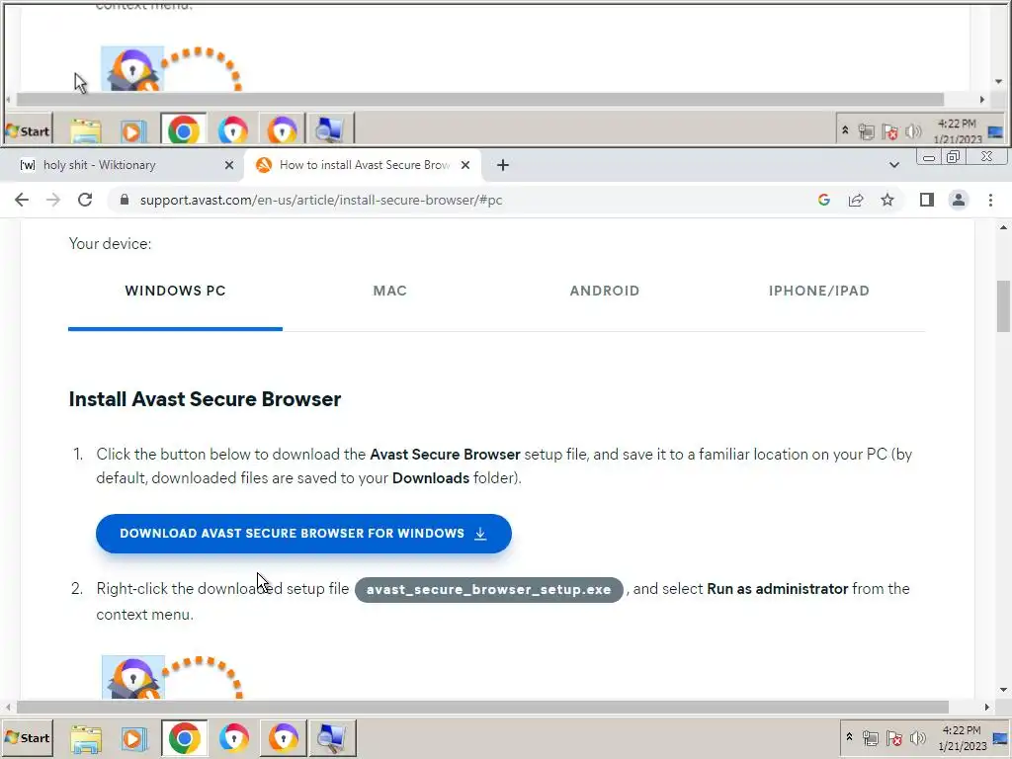Click horizontal scrollbar right arrow at bottom

tap(986, 707)
